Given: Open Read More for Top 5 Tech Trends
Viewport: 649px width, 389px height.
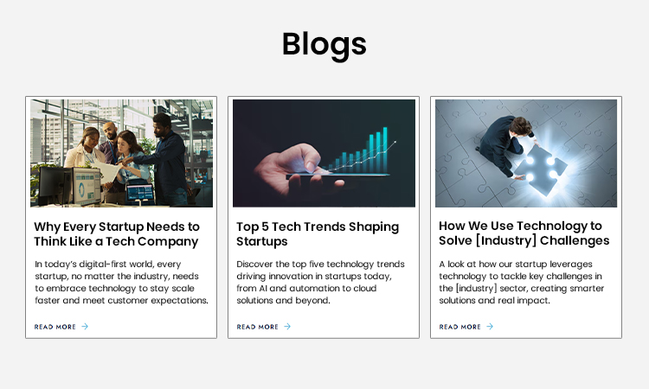Looking at the screenshot, I should click(x=258, y=327).
